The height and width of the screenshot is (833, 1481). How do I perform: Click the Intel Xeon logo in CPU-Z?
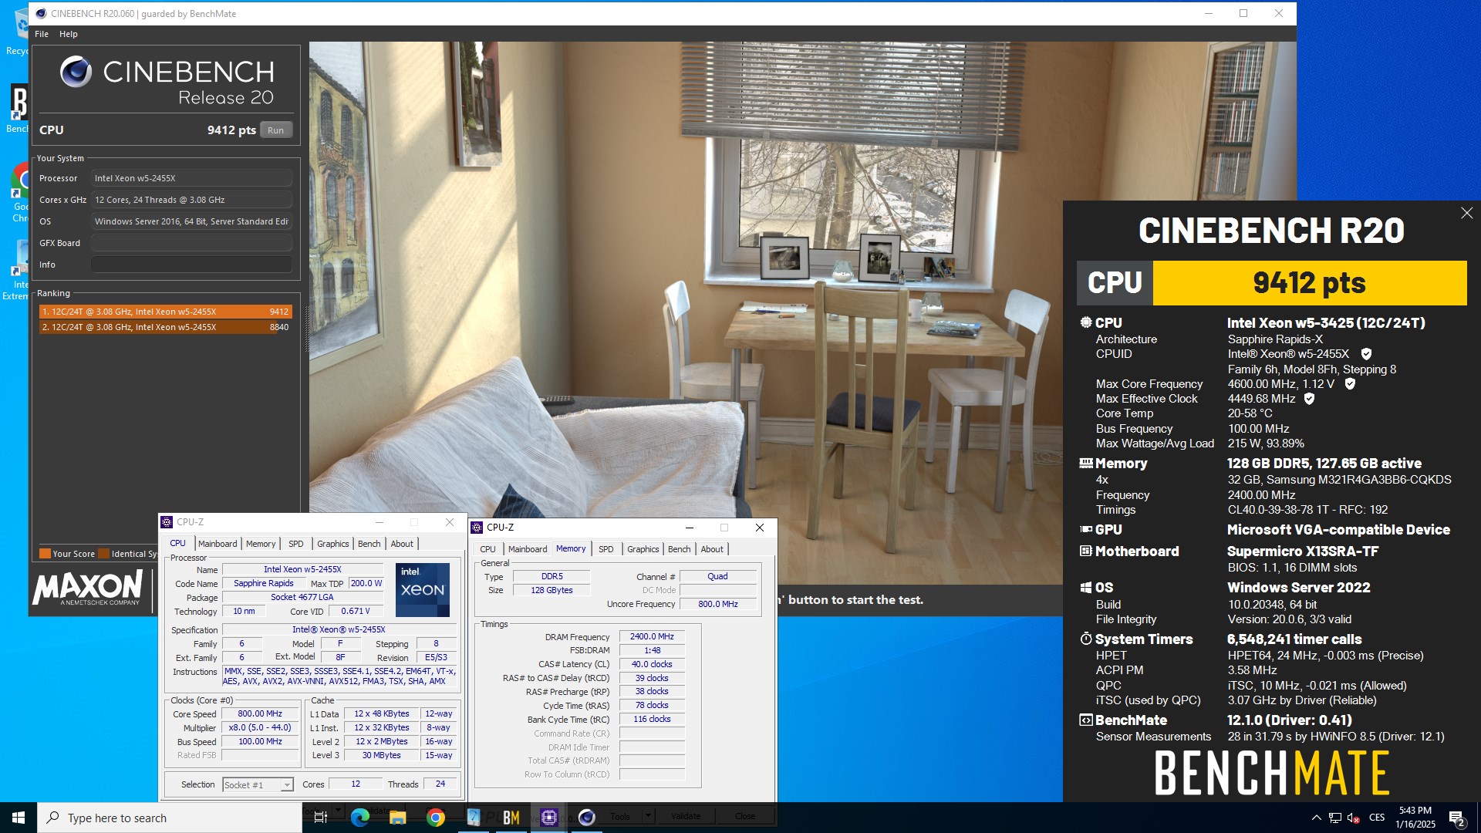[423, 590]
